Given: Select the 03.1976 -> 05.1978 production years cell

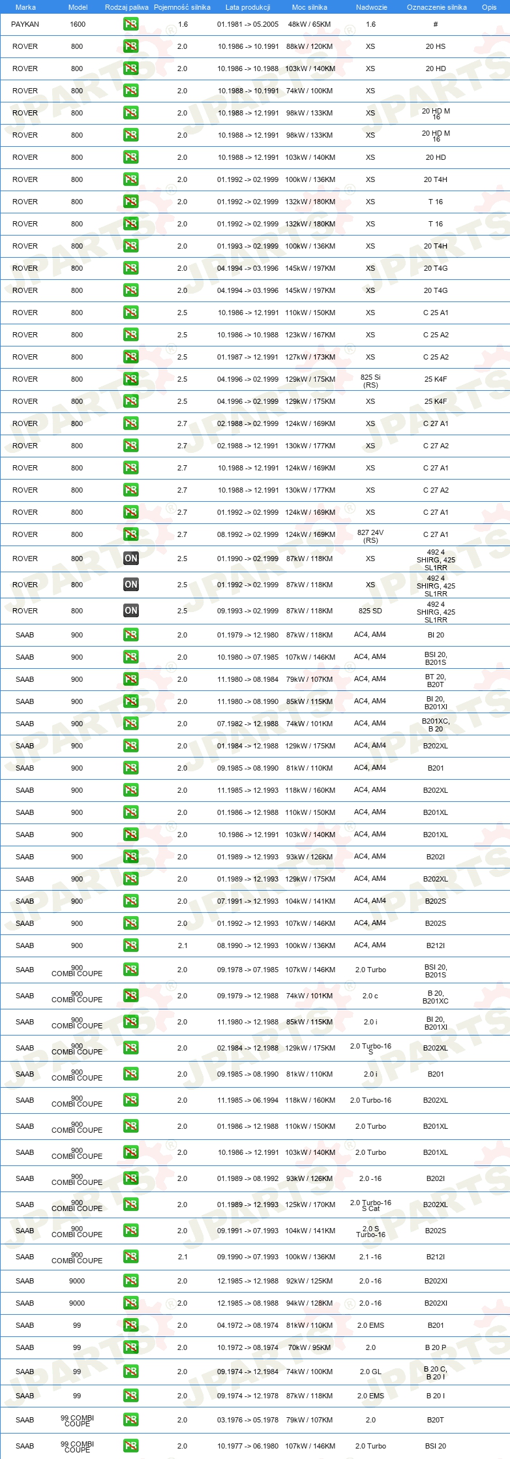Looking at the screenshot, I should pyautogui.click(x=248, y=1420).
